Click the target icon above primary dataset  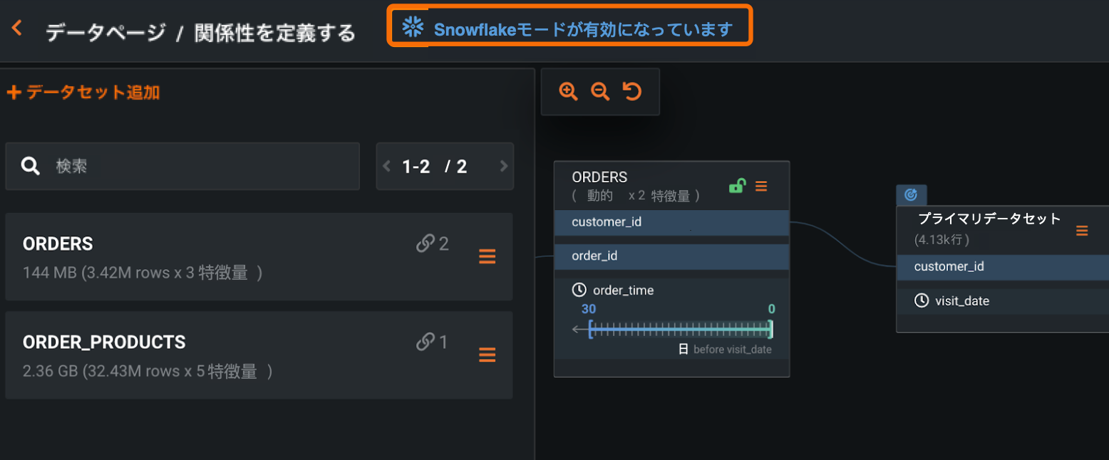(x=911, y=194)
